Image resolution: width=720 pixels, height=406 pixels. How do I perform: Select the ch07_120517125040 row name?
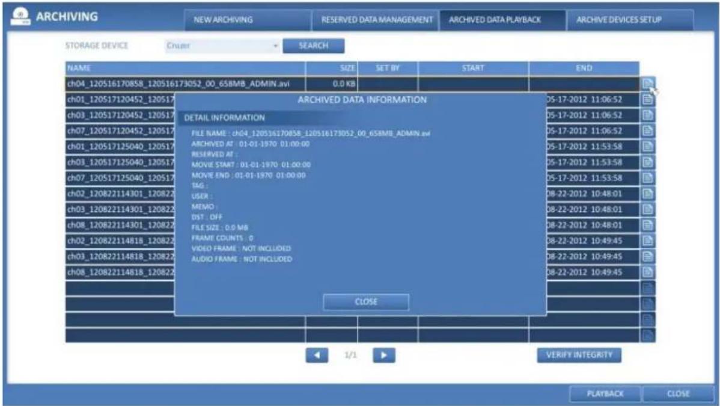click(121, 177)
